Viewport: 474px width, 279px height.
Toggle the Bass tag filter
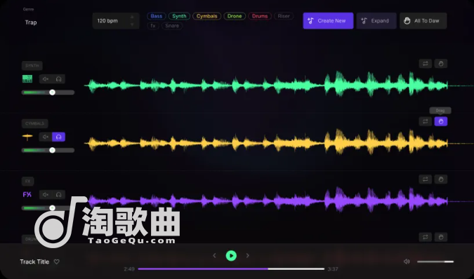click(x=157, y=16)
